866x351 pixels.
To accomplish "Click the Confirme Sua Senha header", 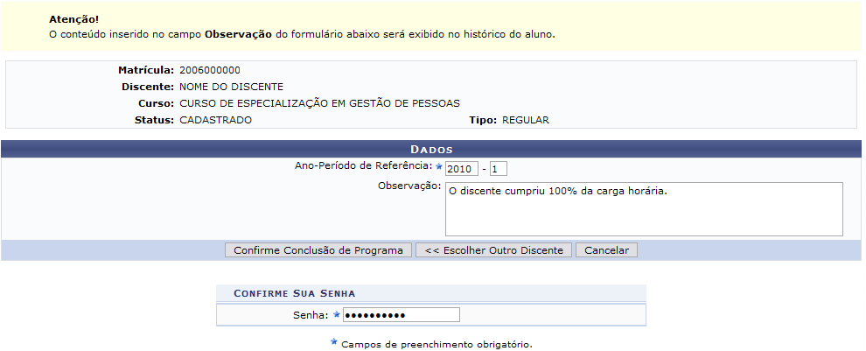I will point(294,293).
